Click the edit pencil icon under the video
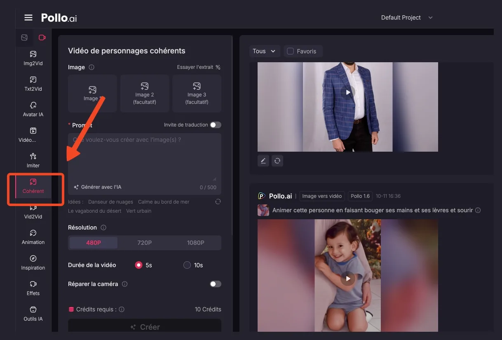Screen dimensions: 502x340 tap(263, 161)
